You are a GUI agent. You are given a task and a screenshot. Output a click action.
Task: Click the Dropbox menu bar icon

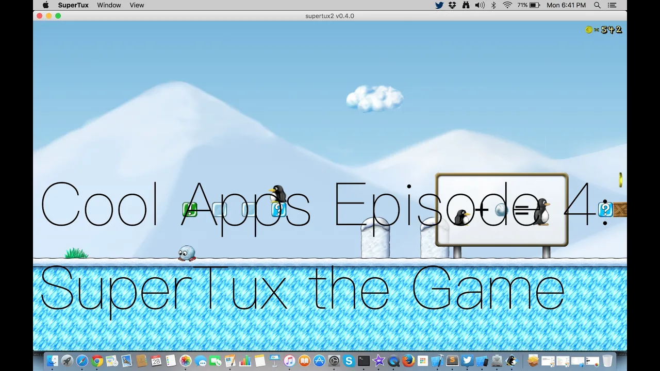[453, 5]
